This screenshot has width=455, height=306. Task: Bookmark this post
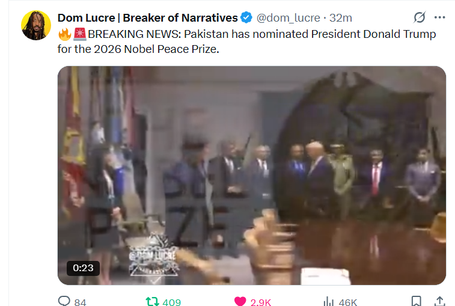point(417,301)
